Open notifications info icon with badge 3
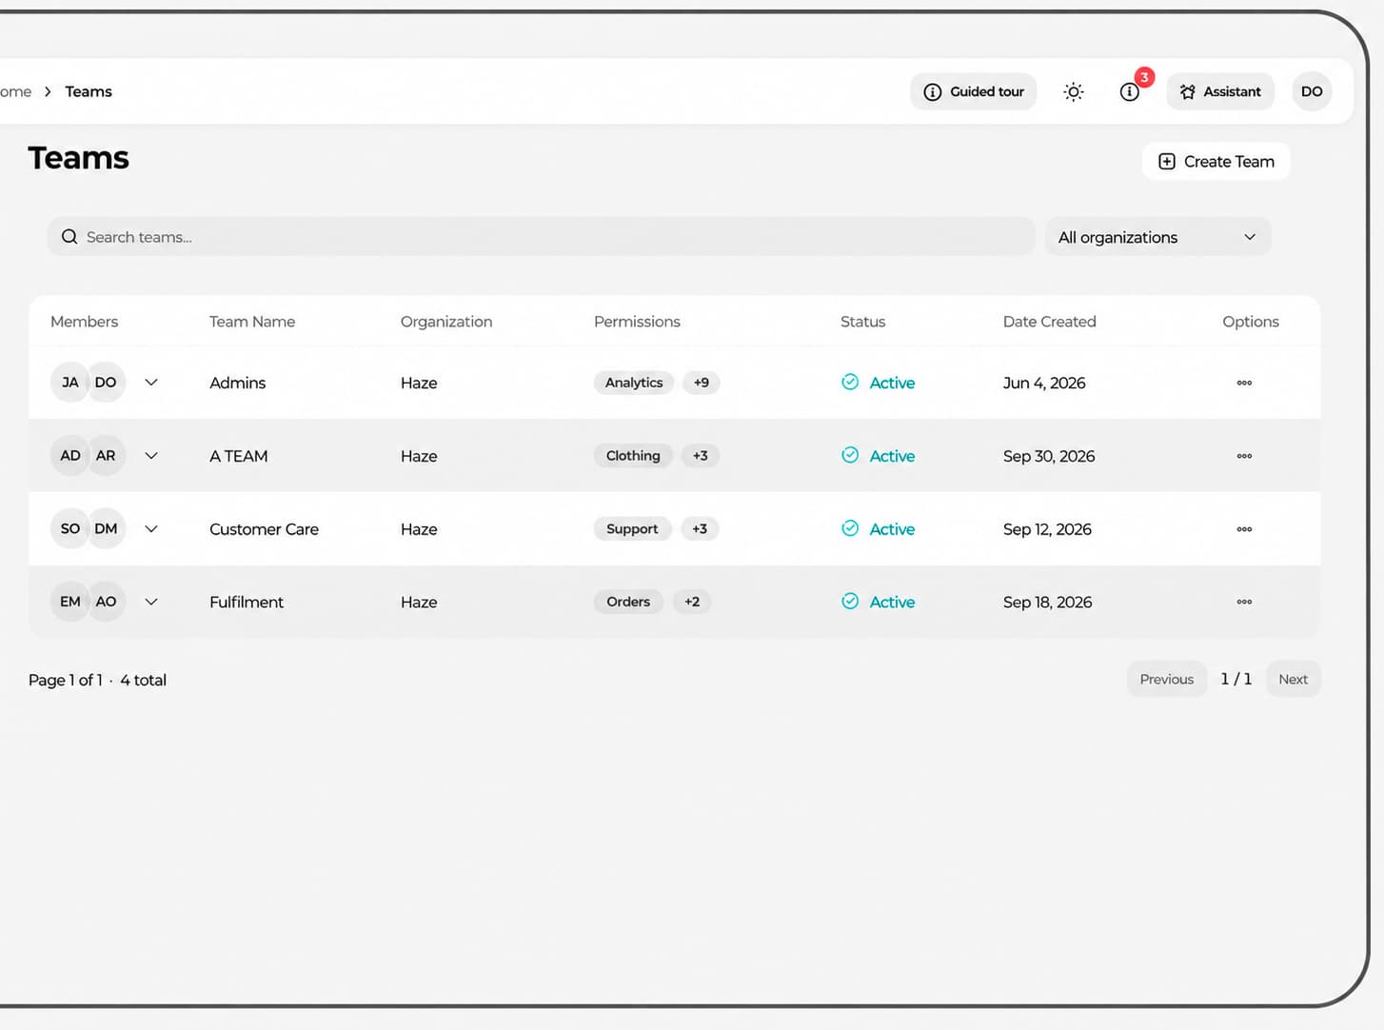Viewport: 1384px width, 1030px height. [1130, 91]
